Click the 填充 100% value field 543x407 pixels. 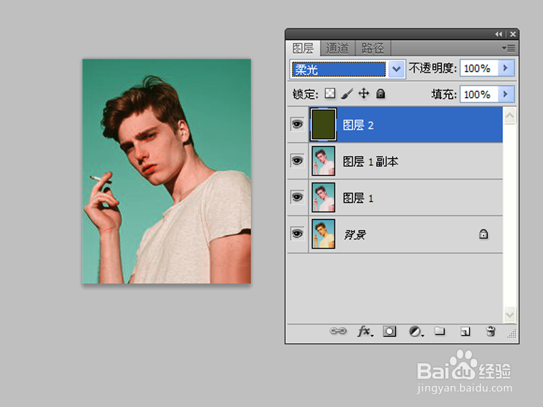click(479, 94)
